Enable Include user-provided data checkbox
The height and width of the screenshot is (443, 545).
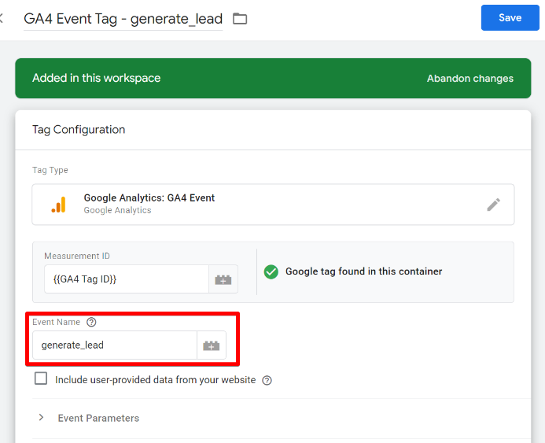(x=41, y=379)
